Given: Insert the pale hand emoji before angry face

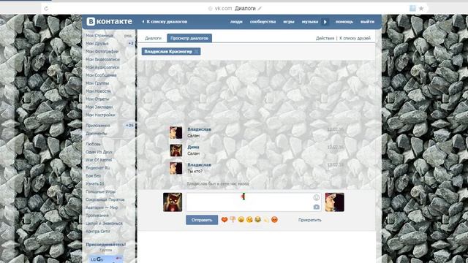Looking at the screenshot, I should click(x=266, y=220).
